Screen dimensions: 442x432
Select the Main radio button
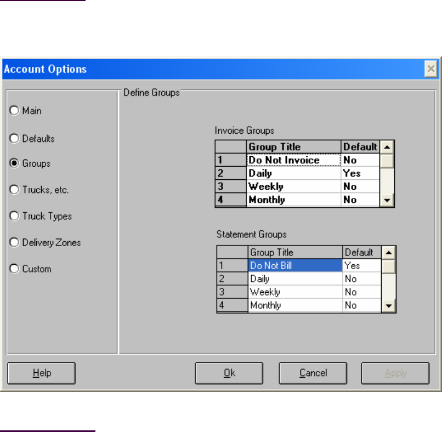(x=15, y=111)
